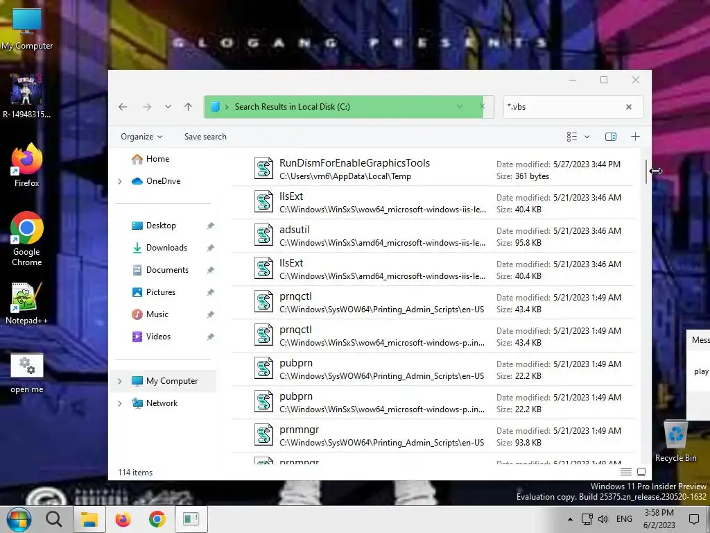Viewport: 710px width, 533px height.
Task: Click File Explorer taskbar icon
Action: pyautogui.click(x=89, y=519)
